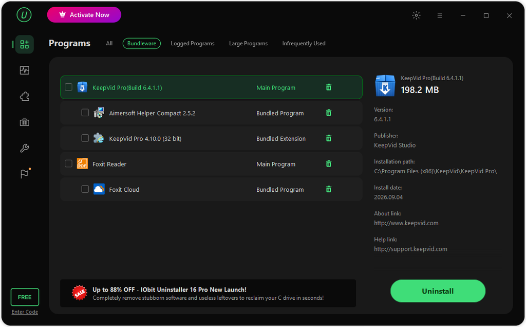Click the Activate Now button

84,15
